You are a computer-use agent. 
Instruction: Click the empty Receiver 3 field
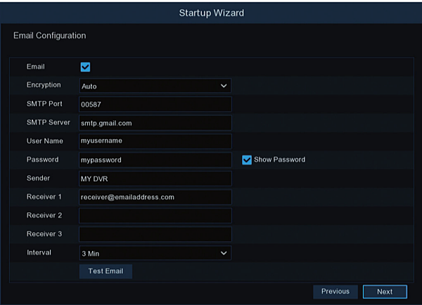coord(155,234)
